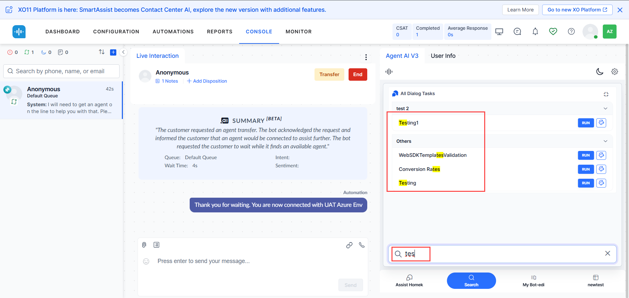Image resolution: width=629 pixels, height=298 pixels.
Task: Run the Conversion Rates dialog task
Action: [x=585, y=169]
